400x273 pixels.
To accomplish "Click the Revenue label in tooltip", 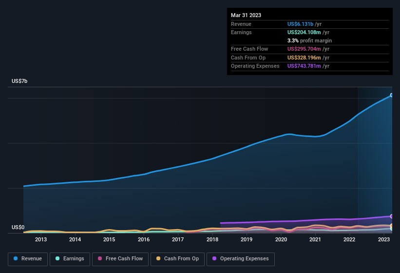I will click(241, 24).
